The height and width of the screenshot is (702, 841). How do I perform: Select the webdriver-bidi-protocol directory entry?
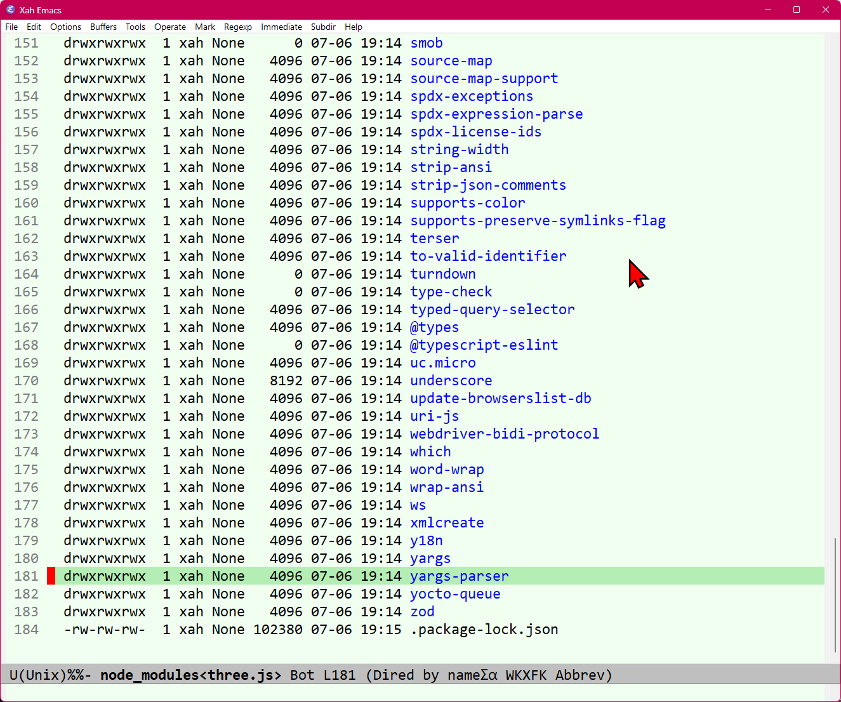(x=505, y=434)
